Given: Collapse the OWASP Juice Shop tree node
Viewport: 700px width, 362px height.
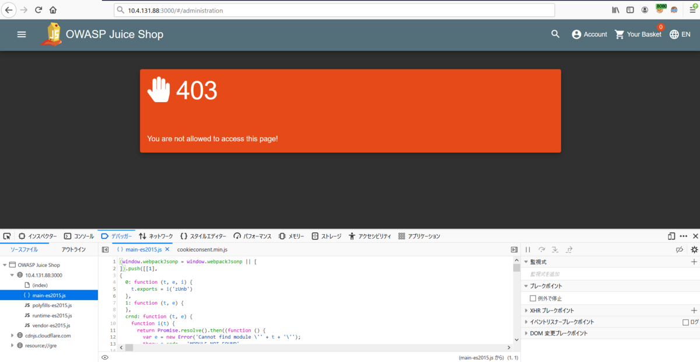Looking at the screenshot, I should pos(5,264).
